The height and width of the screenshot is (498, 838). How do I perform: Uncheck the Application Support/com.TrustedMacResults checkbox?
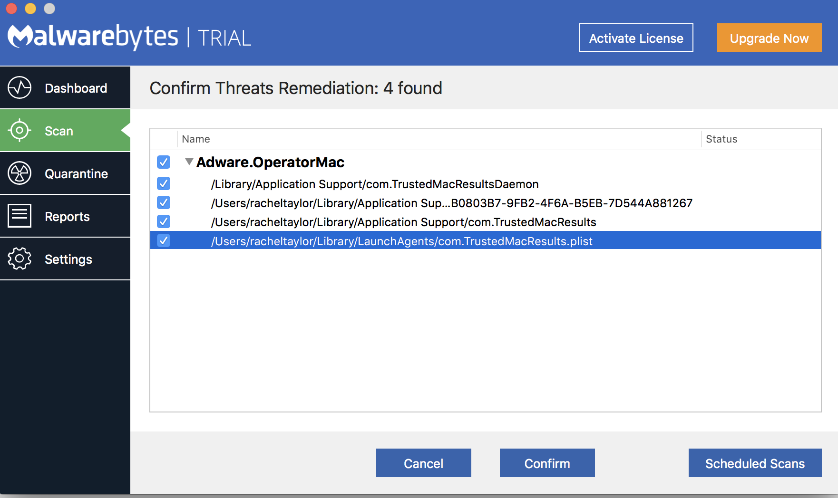coord(164,221)
